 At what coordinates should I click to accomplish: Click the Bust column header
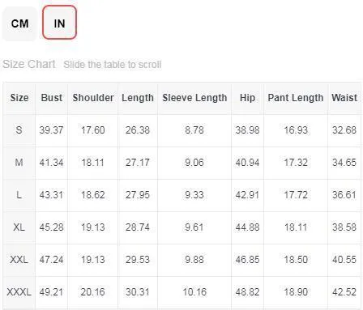[52, 98]
